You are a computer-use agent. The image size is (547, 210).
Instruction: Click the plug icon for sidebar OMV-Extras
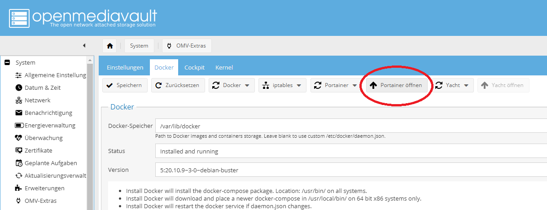18,201
